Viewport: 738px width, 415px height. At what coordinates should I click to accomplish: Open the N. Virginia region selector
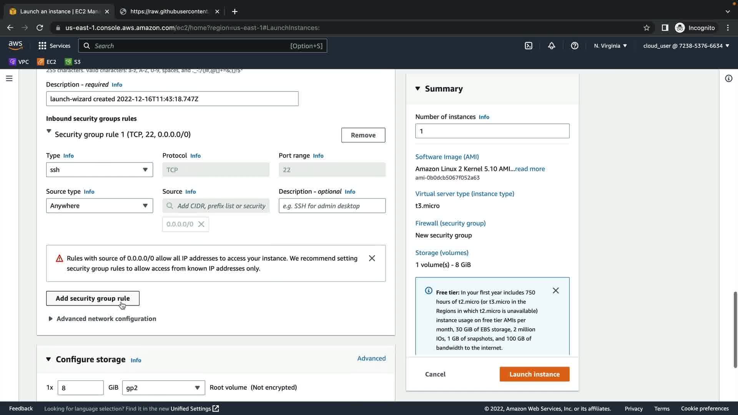[610, 46]
